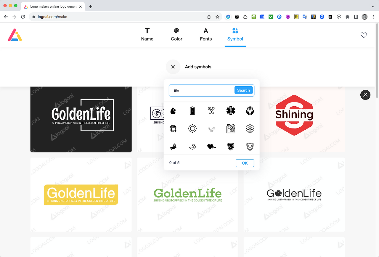Choose the outlined hand with heart symbol
This screenshot has height=257, width=379.
coord(192,147)
